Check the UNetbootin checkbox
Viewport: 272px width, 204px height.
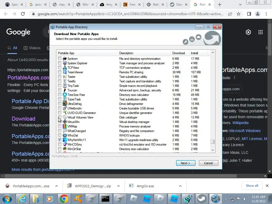(x=60, y=108)
